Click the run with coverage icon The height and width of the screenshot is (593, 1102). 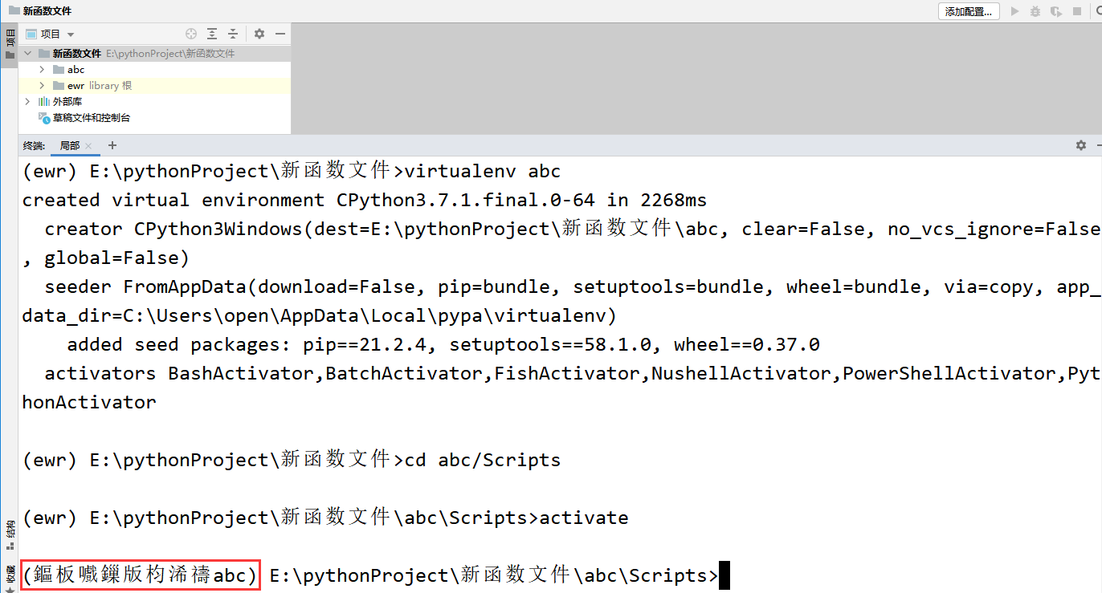[x=1056, y=11]
